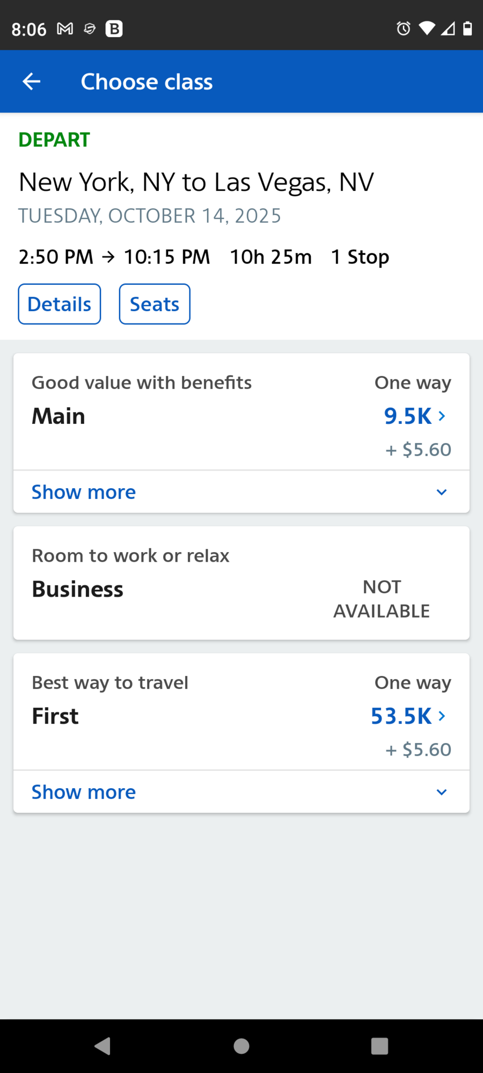483x1073 pixels.
Task: Tap the Android back navigation button
Action: click(103, 1046)
